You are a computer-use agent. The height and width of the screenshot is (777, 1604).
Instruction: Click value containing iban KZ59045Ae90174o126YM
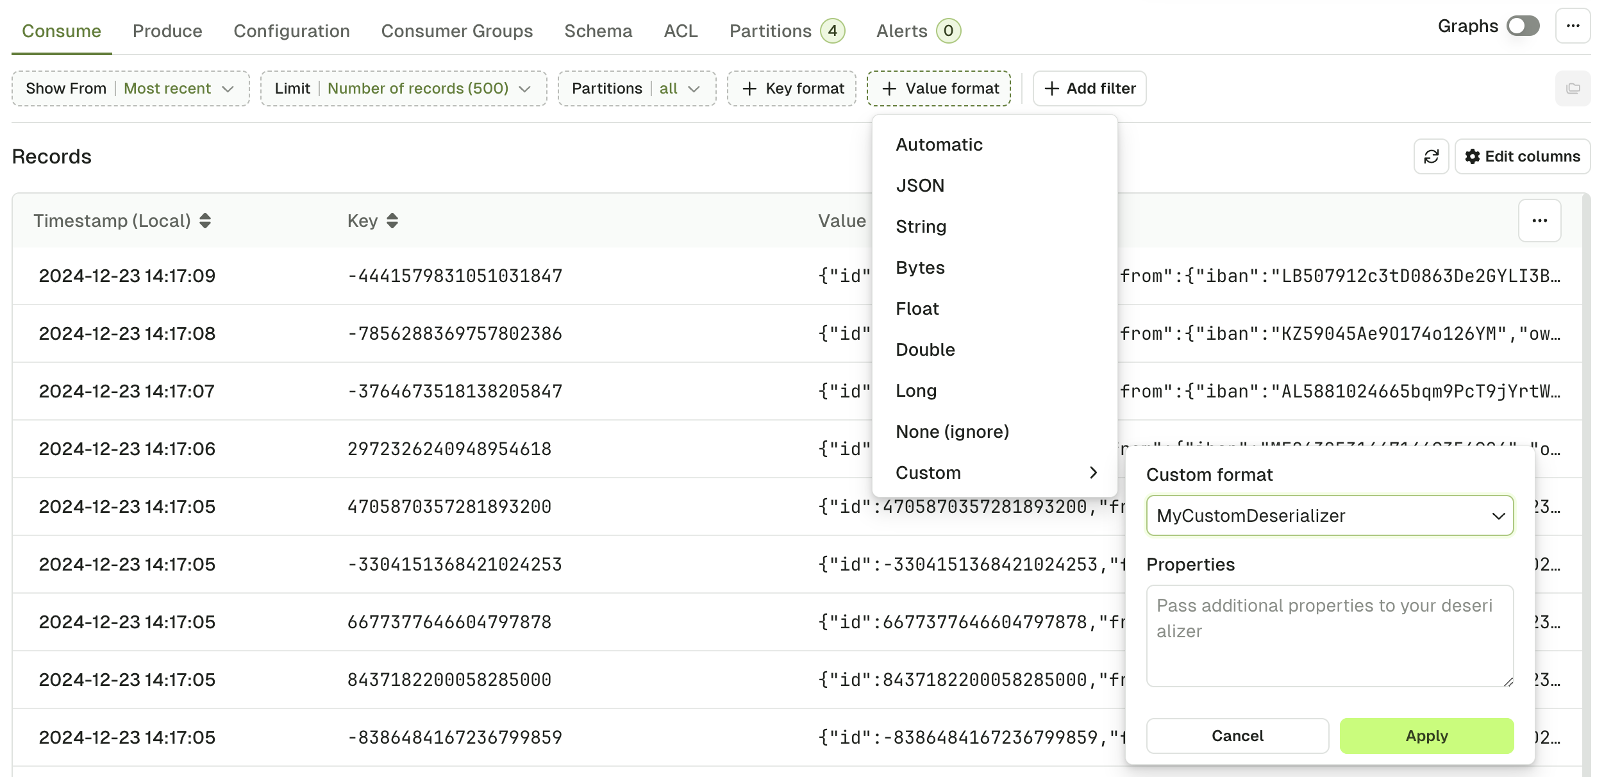(x=1340, y=333)
